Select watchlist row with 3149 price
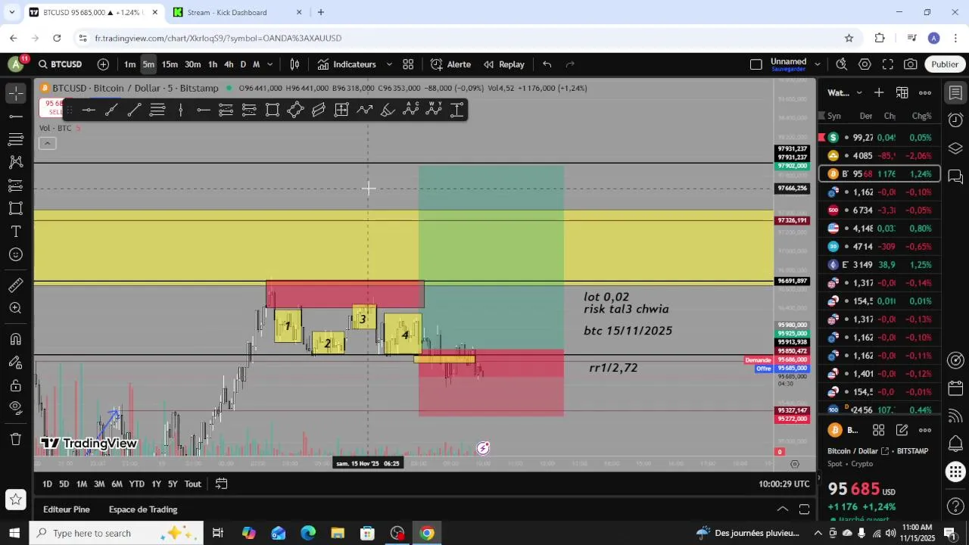The image size is (969, 545). [880, 265]
